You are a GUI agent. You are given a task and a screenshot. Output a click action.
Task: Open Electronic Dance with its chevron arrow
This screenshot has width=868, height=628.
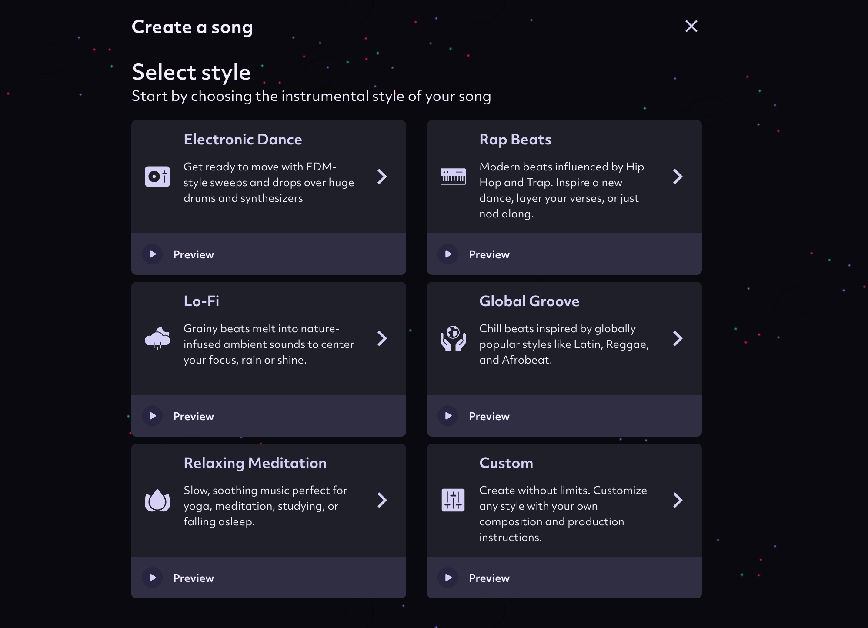382,177
